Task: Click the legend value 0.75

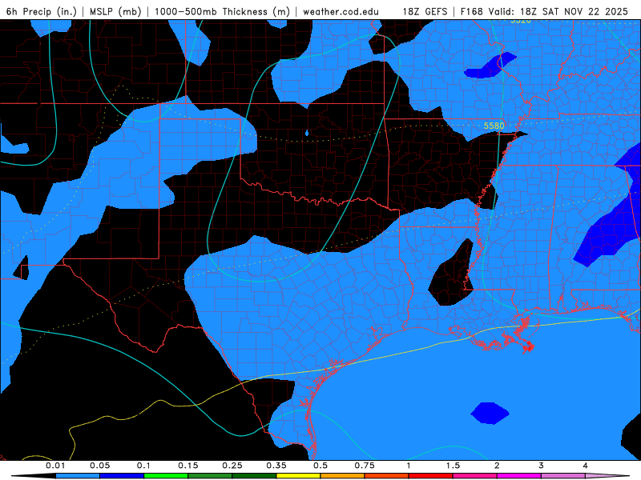Action: tap(365, 466)
